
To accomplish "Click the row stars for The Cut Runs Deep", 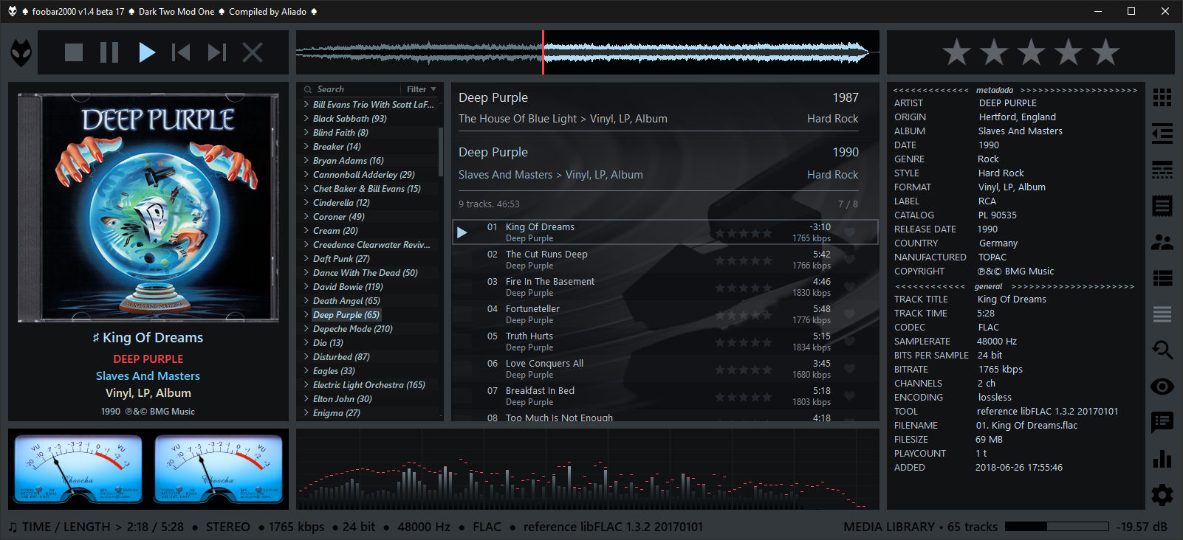I will click(744, 260).
